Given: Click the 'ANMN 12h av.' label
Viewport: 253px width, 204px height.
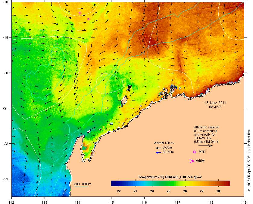Looking at the screenshot, I should (x=164, y=143).
